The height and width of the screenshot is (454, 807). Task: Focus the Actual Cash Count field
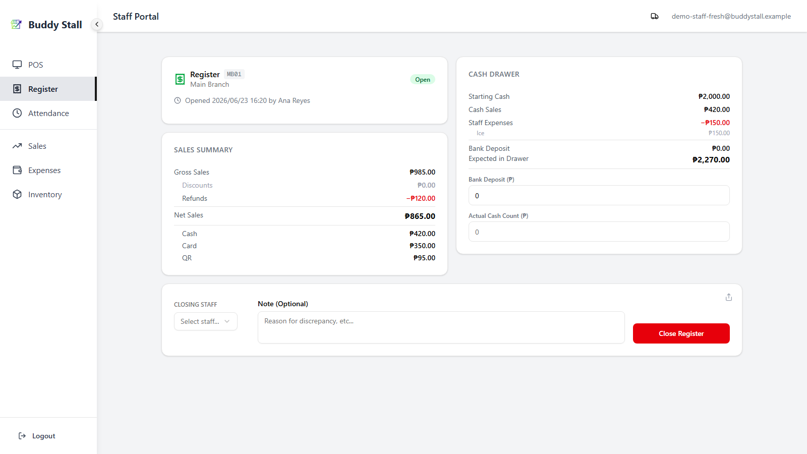pyautogui.click(x=599, y=232)
